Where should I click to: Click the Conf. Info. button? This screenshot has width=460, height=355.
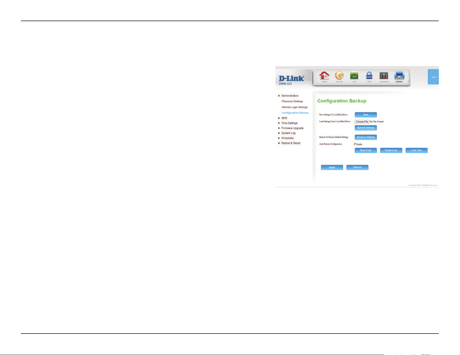(x=416, y=150)
